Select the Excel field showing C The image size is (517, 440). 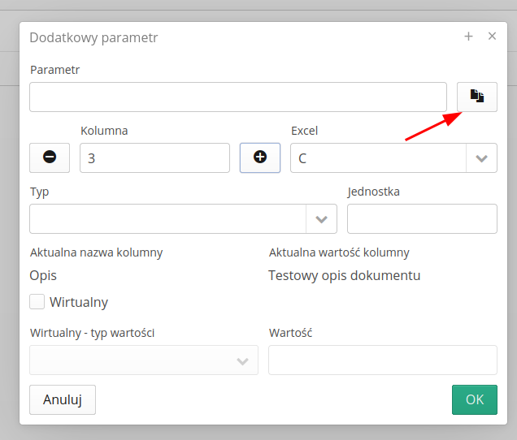pos(378,158)
